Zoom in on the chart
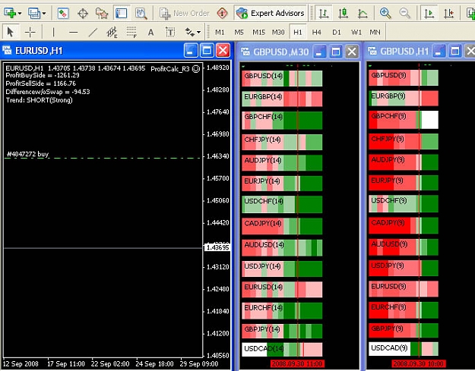Screen dimensions: 475x371 coord(385,13)
